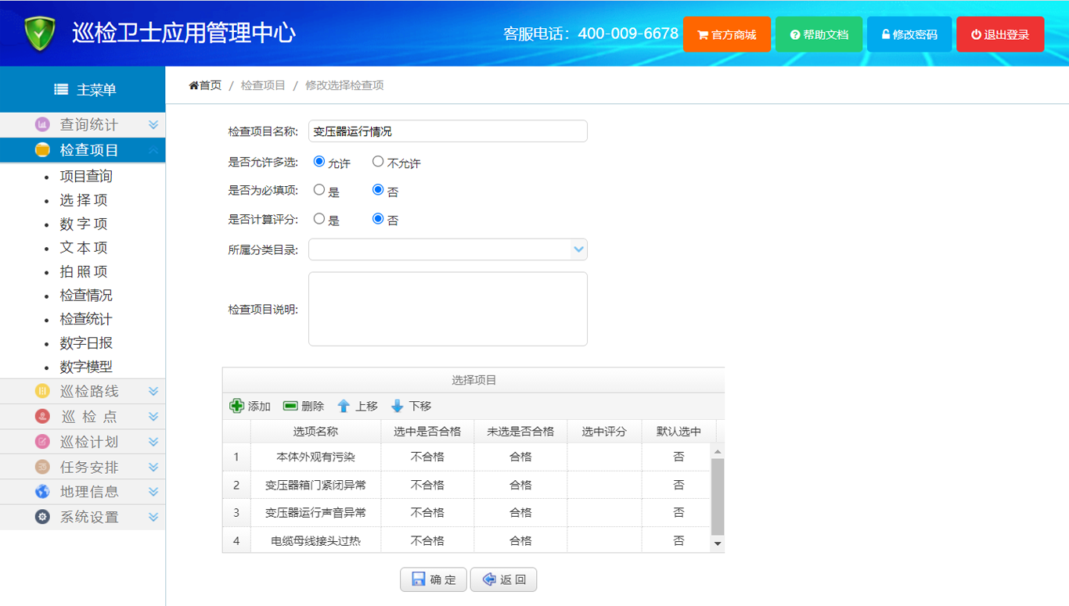Viewport: 1069px width, 606px height.
Task: Click the 巡检路线 sidebar icon
Action: (x=42, y=391)
